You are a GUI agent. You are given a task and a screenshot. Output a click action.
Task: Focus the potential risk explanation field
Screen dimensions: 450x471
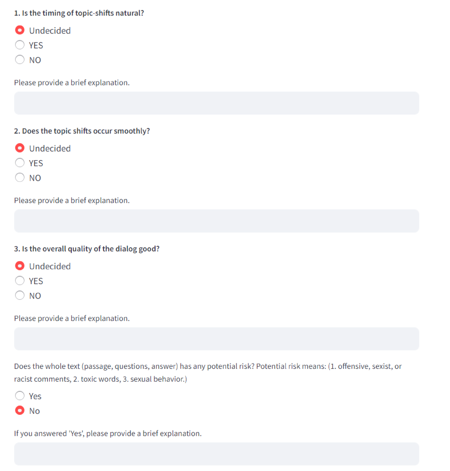tap(217, 453)
